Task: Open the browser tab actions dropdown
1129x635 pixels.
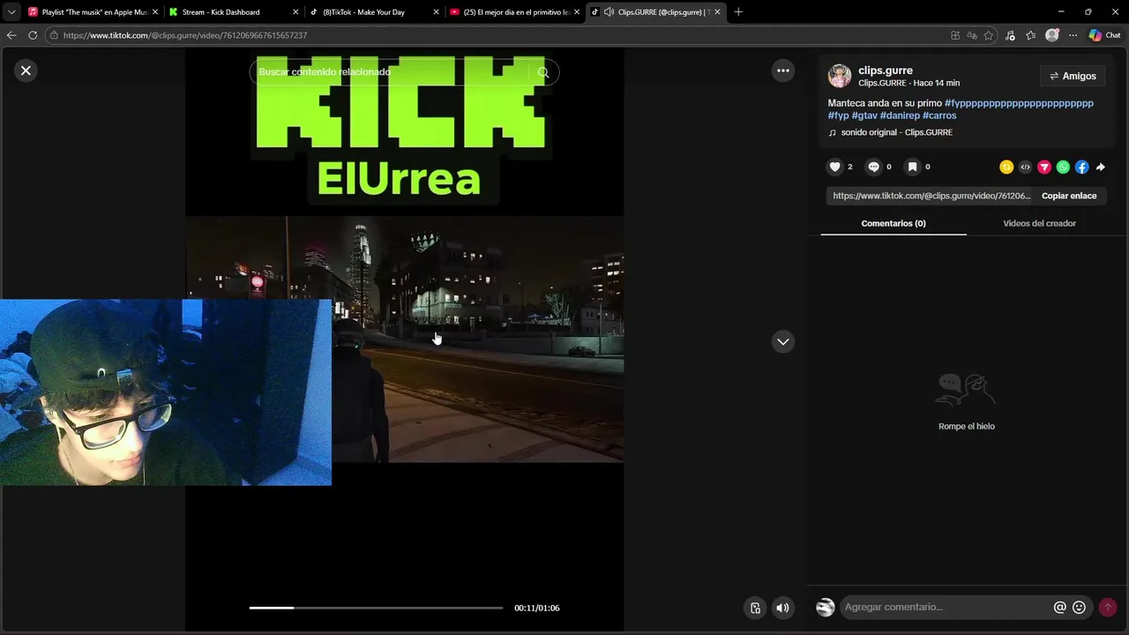Action: click(11, 12)
